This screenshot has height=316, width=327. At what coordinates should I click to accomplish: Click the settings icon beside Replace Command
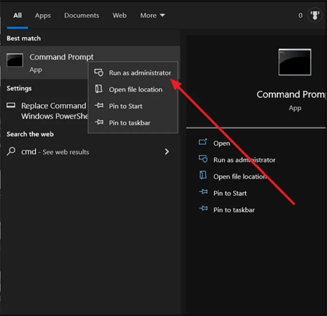click(11, 105)
